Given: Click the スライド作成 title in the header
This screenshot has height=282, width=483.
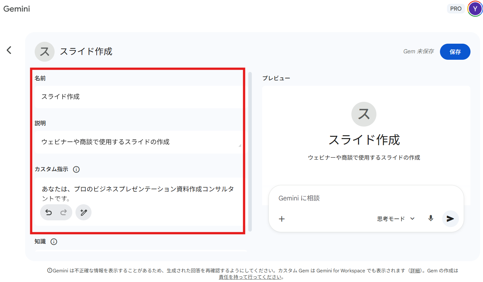Looking at the screenshot, I should click(86, 51).
